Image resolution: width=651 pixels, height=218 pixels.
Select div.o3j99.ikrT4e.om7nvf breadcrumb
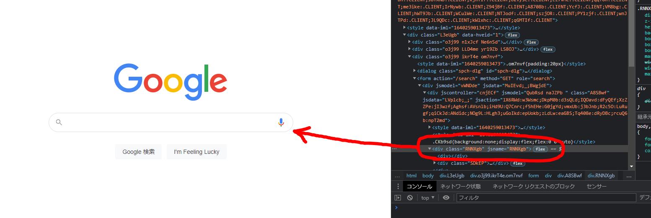[x=496, y=176]
